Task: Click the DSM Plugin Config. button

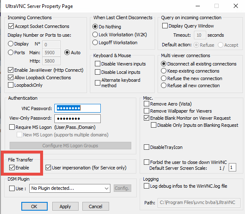Action: pyautogui.click(x=122, y=188)
